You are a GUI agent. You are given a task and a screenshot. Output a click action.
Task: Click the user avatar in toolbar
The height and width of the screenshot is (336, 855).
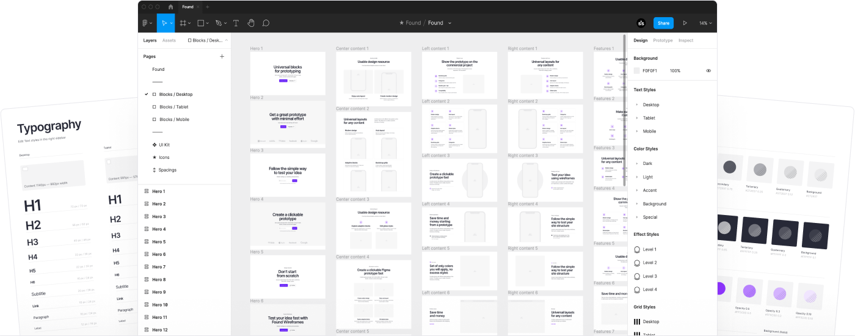pyautogui.click(x=641, y=23)
